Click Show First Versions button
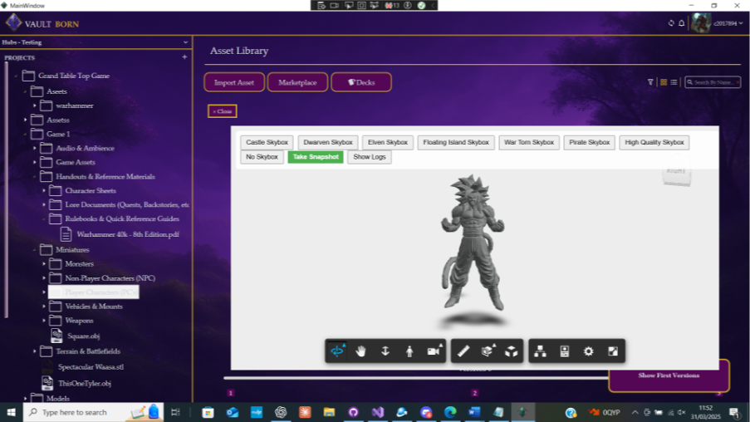This screenshot has height=422, width=750. (x=669, y=375)
